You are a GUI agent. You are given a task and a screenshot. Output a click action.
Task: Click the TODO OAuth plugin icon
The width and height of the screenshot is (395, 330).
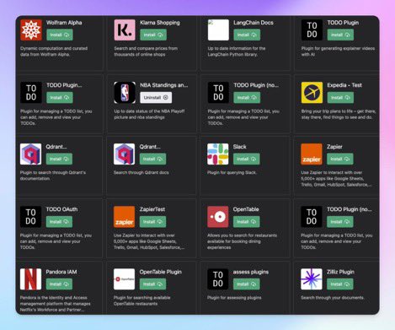[x=31, y=217]
